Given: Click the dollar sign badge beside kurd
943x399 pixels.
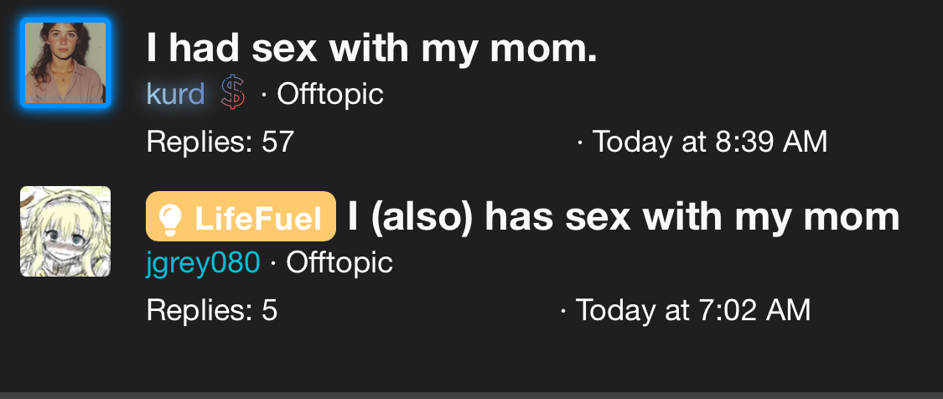Looking at the screenshot, I should (x=233, y=93).
